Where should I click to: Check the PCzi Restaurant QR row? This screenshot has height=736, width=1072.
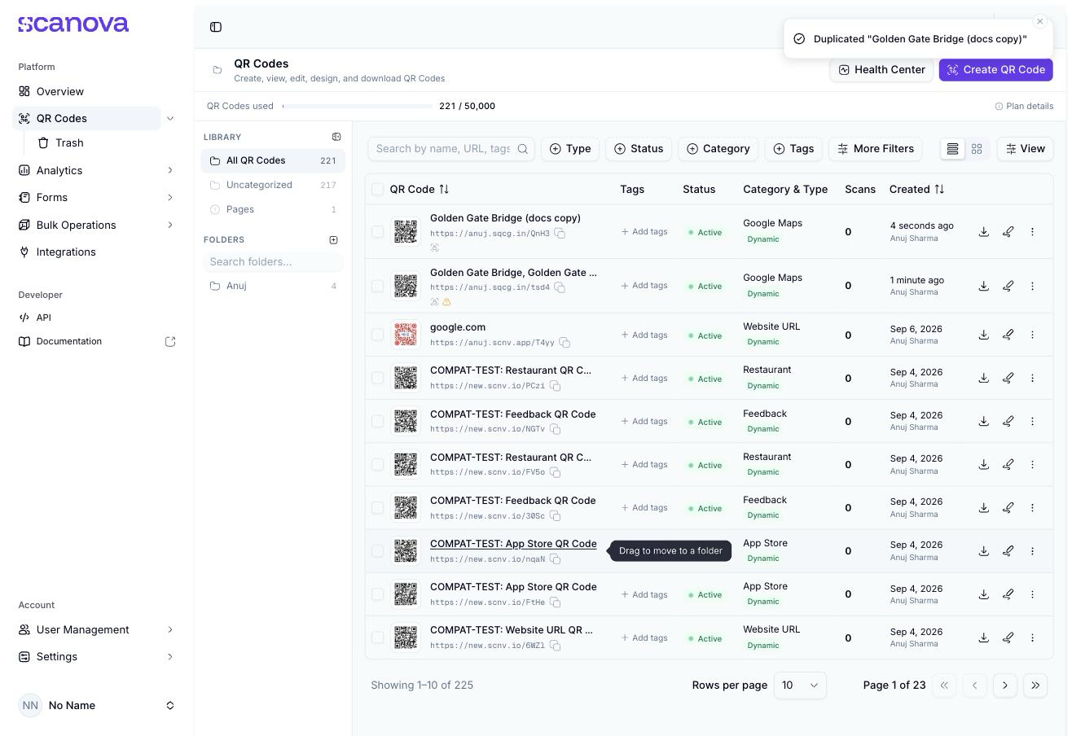(x=377, y=378)
